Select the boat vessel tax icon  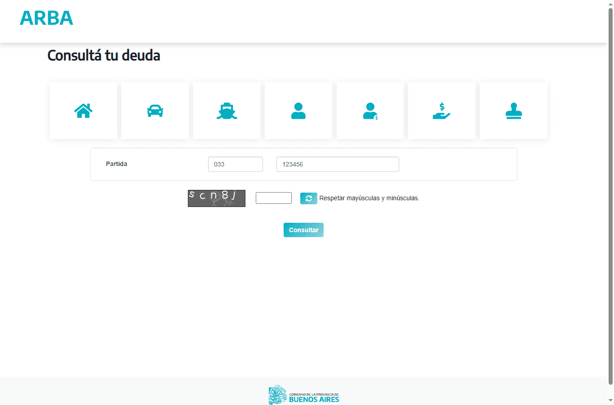point(227,111)
